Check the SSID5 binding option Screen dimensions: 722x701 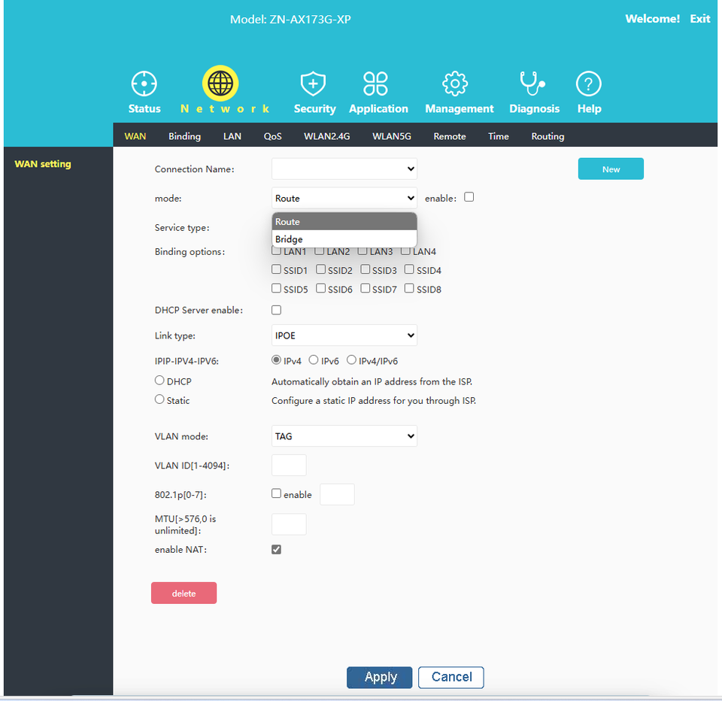point(277,289)
